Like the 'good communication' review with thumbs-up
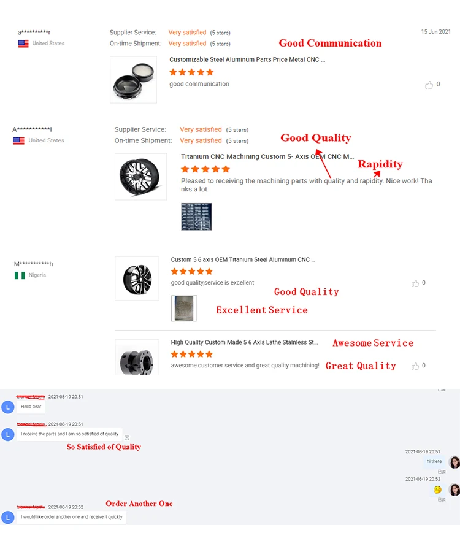This screenshot has width=460, height=533. tap(429, 85)
